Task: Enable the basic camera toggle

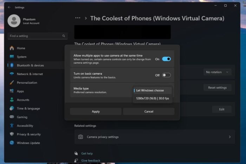Action: pos(166,75)
